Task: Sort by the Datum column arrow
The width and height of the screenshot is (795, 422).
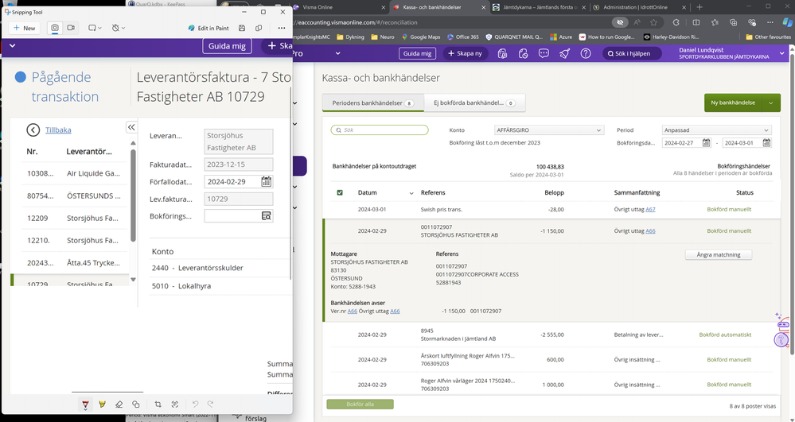Action: click(x=411, y=193)
